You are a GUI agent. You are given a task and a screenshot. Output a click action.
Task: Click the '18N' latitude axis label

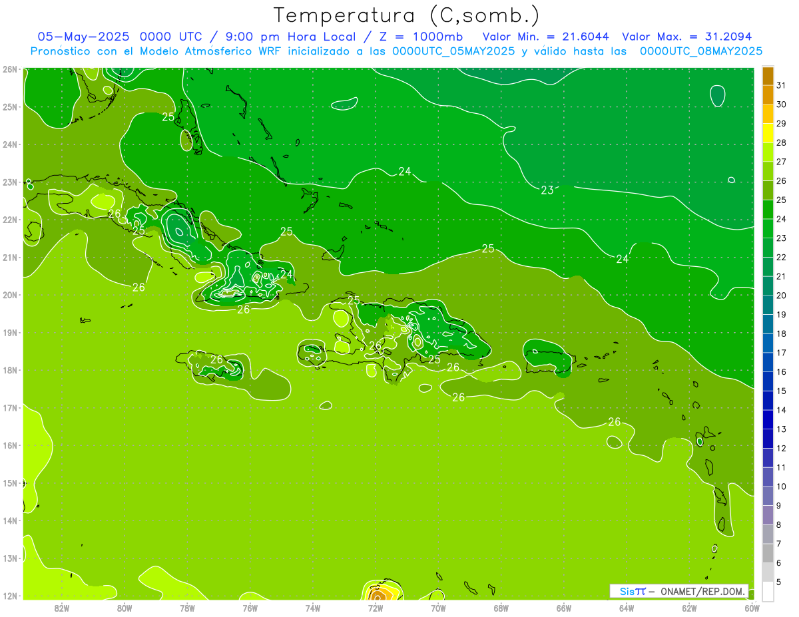(x=10, y=370)
